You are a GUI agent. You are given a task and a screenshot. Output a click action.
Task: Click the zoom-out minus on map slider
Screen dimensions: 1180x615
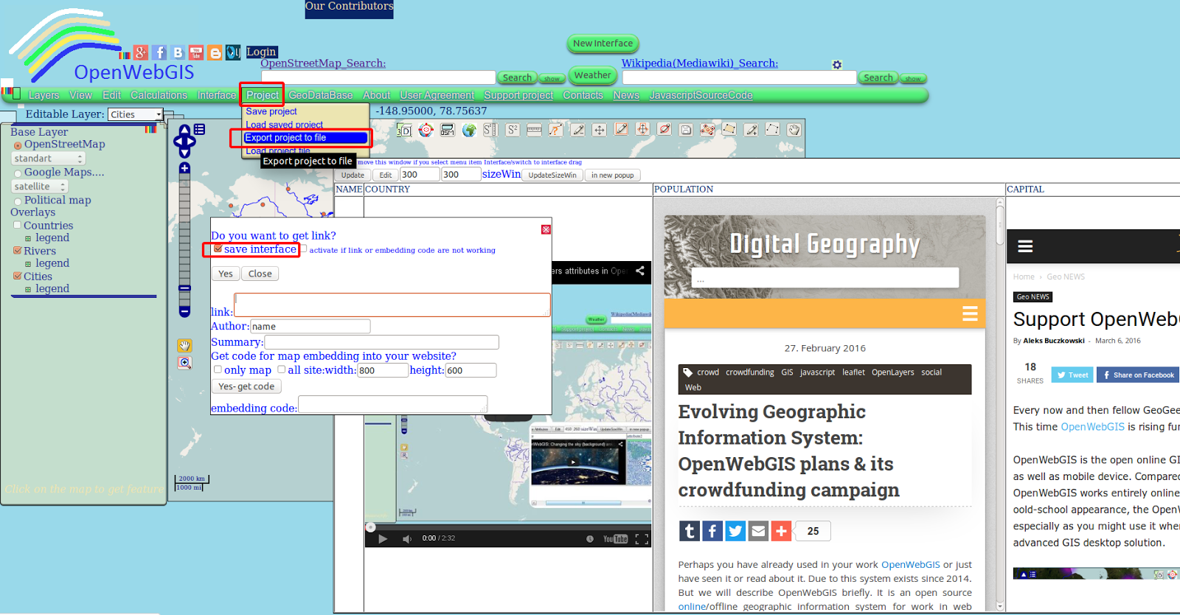pyautogui.click(x=184, y=312)
